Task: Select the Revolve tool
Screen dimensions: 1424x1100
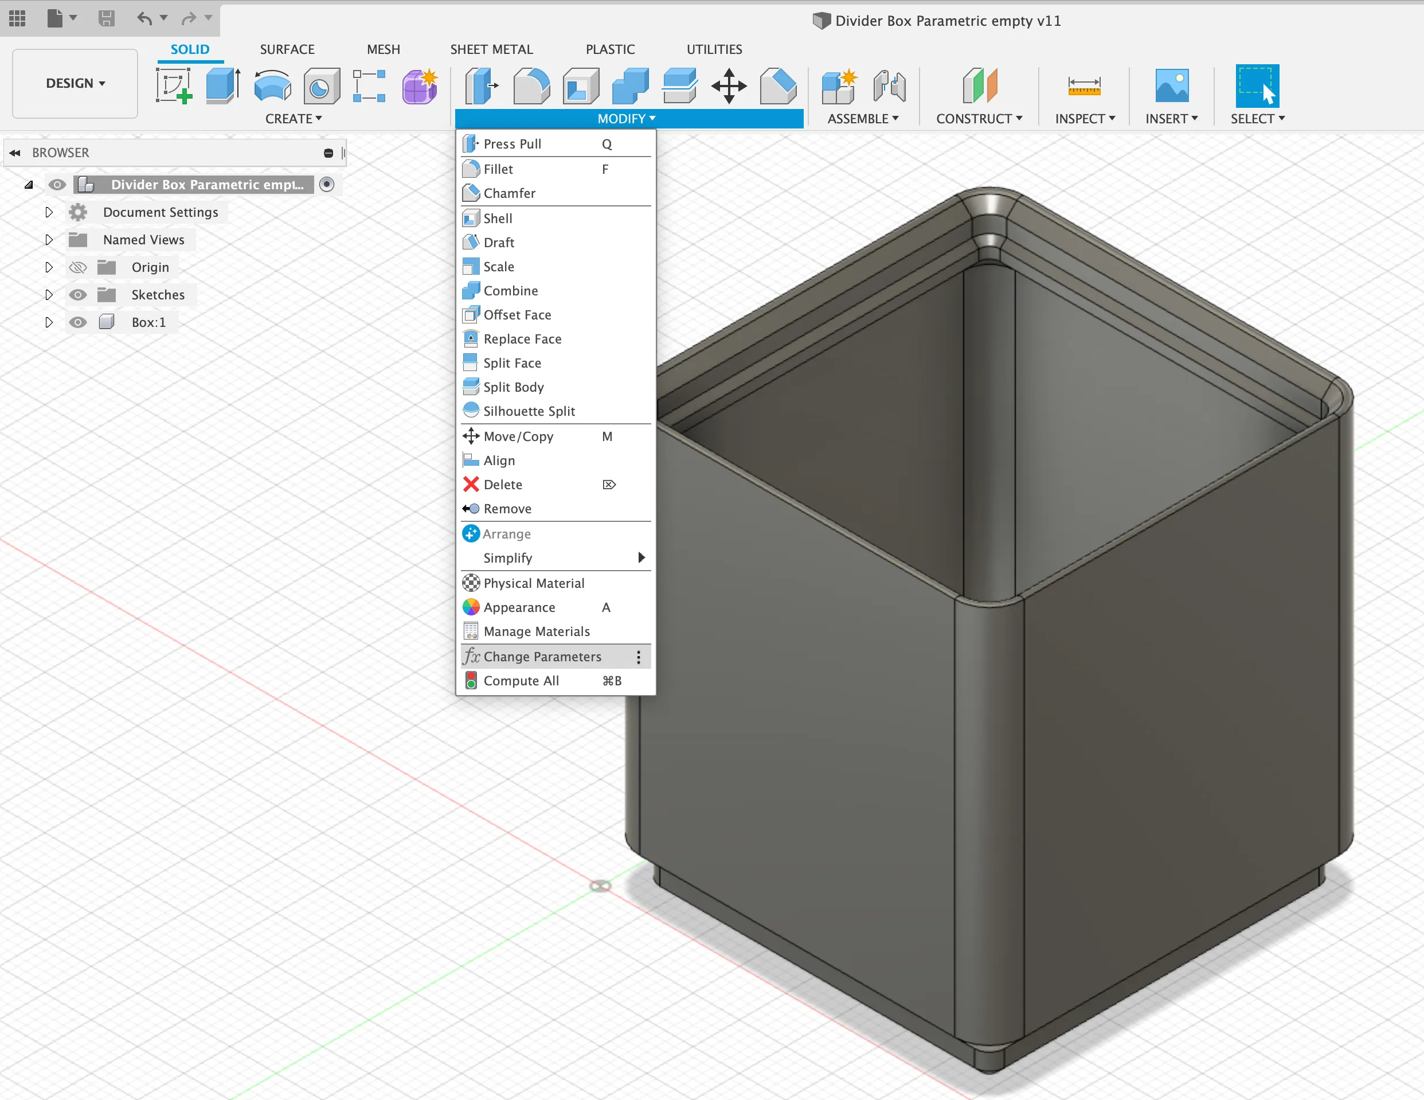Action: [272, 86]
